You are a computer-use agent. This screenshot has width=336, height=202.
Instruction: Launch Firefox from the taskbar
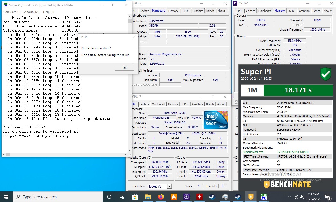coord(161,197)
